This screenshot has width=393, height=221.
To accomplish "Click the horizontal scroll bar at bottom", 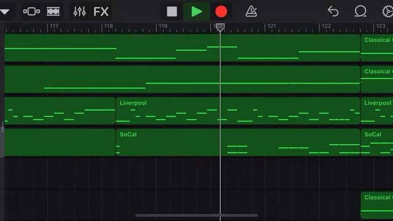I will (196, 215).
